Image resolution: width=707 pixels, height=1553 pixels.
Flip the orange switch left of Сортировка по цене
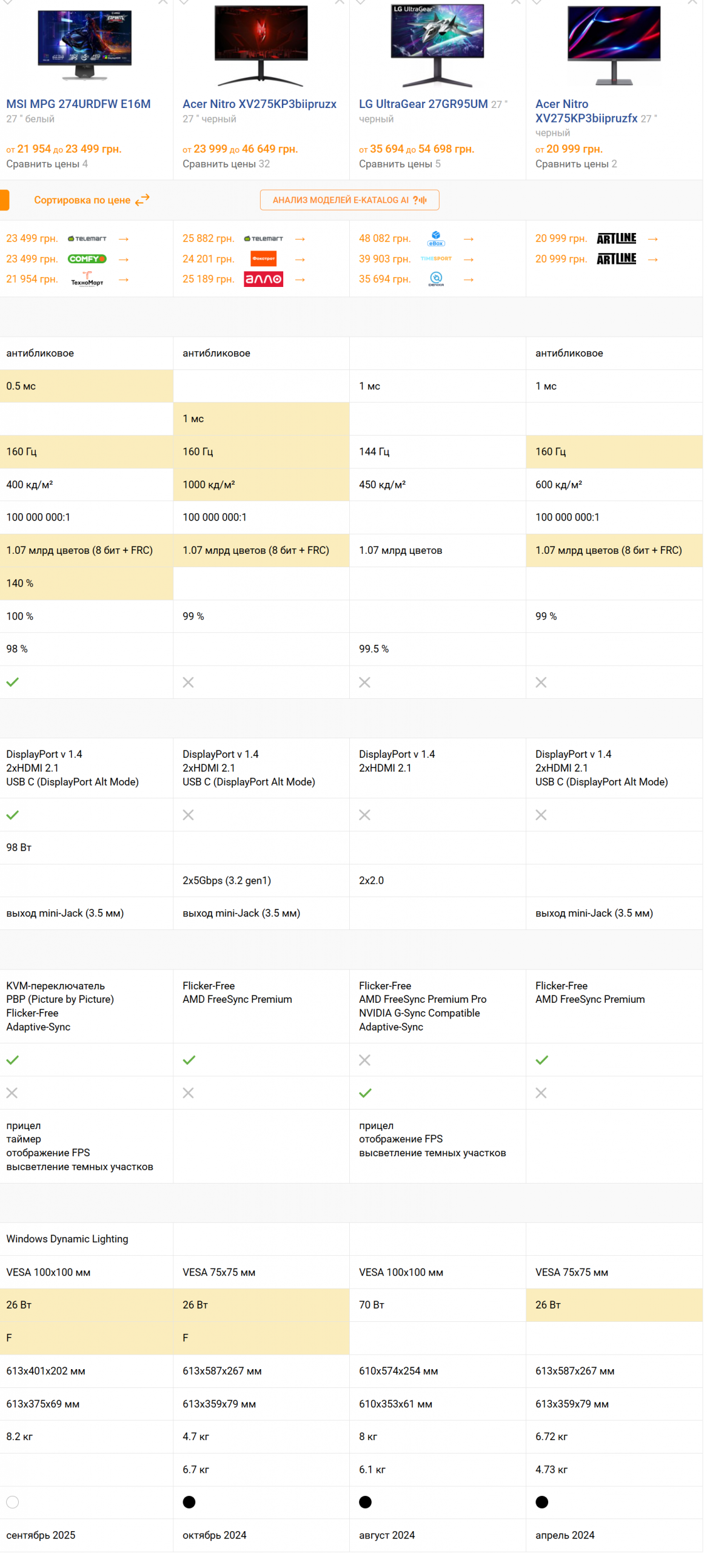[x=4, y=200]
